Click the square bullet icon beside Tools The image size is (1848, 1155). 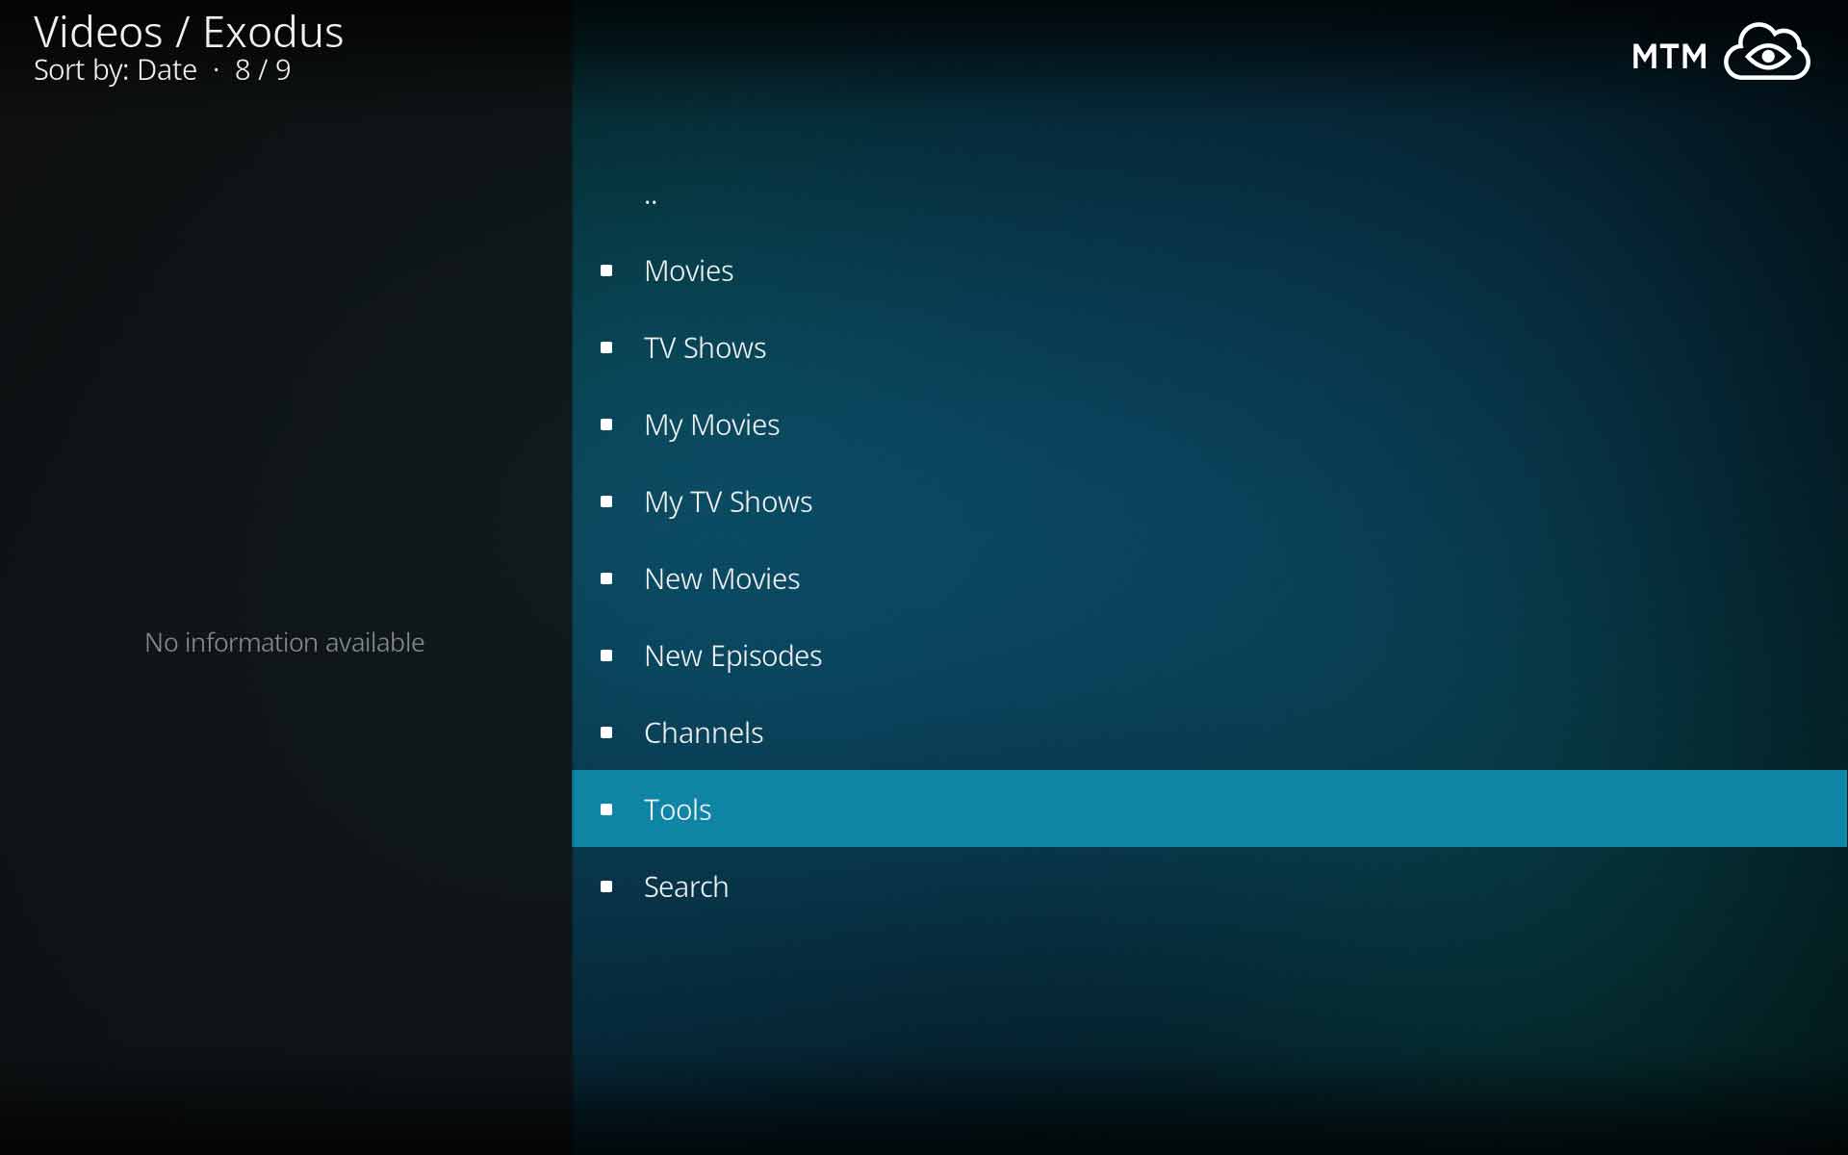click(x=606, y=809)
